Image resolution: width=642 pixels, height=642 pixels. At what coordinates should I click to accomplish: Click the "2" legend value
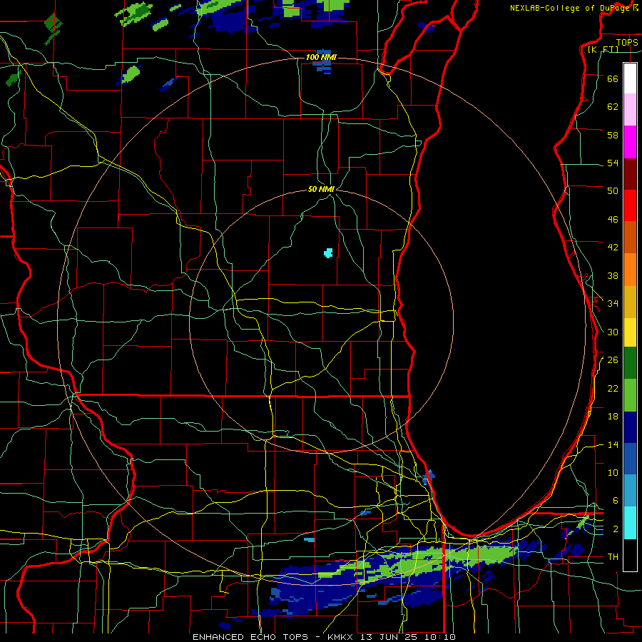click(x=616, y=529)
